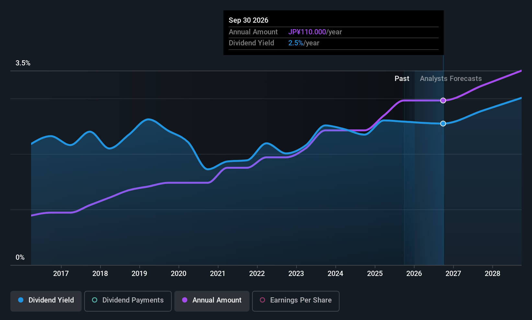This screenshot has height=320, width=532.
Task: Click the 2026 x-axis year label
Action: [x=414, y=274]
